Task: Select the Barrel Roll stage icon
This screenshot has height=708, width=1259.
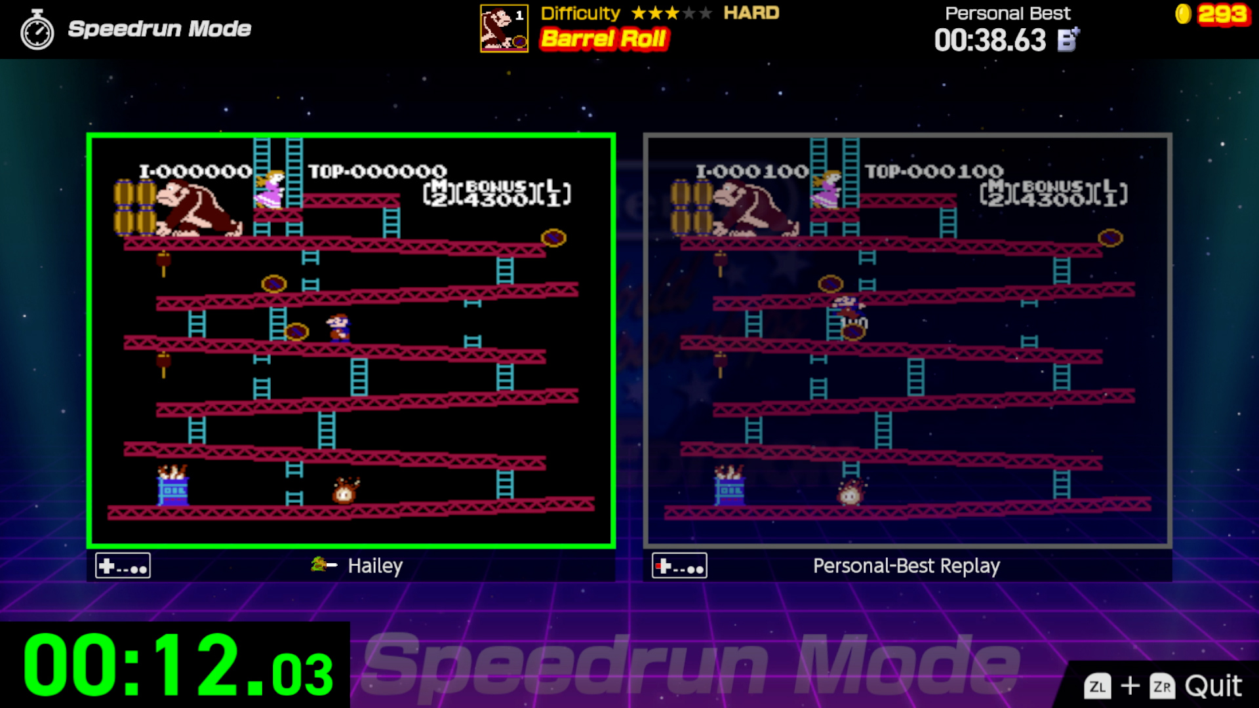Action: tap(505, 29)
